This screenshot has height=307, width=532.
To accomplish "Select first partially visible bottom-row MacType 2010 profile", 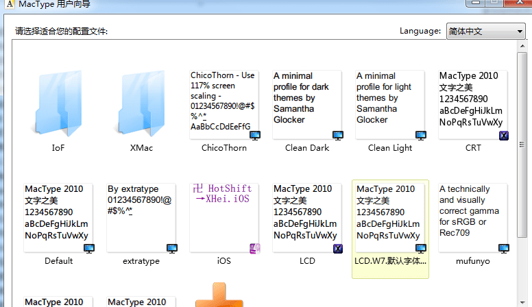I will tap(58, 302).
